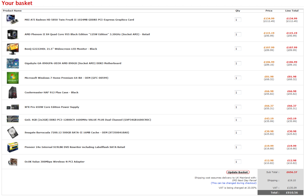Open the Seagate Barracuda hard drive thumbnail
Screen dimensions: 304x196
coord(12,132)
